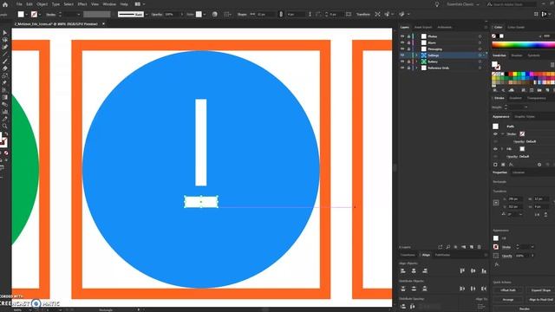Click the X position field in Transform
Image resolution: width=555 pixels, height=312 pixels.
(x=514, y=199)
